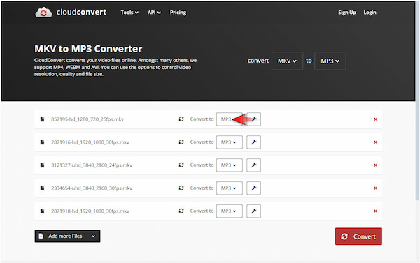Start conversion with red Convert button

tap(358, 236)
